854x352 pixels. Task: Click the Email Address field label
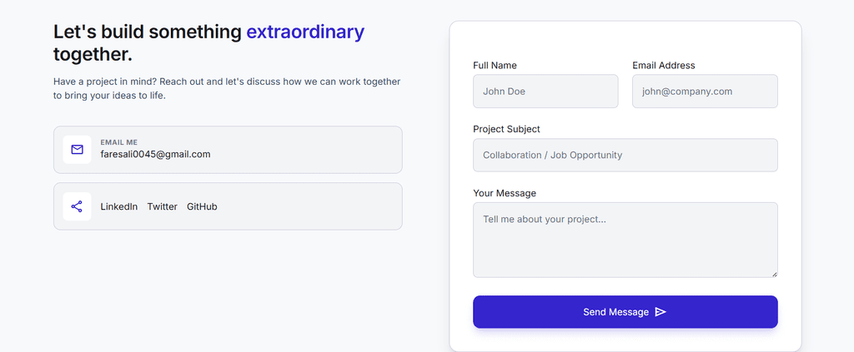[x=663, y=65]
